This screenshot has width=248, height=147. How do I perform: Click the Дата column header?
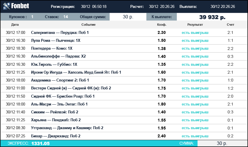(15, 25)
